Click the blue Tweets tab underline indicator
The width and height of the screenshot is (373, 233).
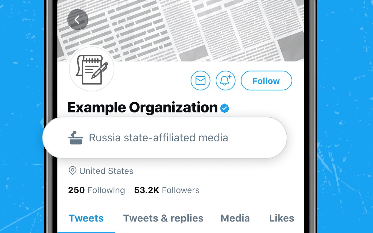[x=88, y=231]
